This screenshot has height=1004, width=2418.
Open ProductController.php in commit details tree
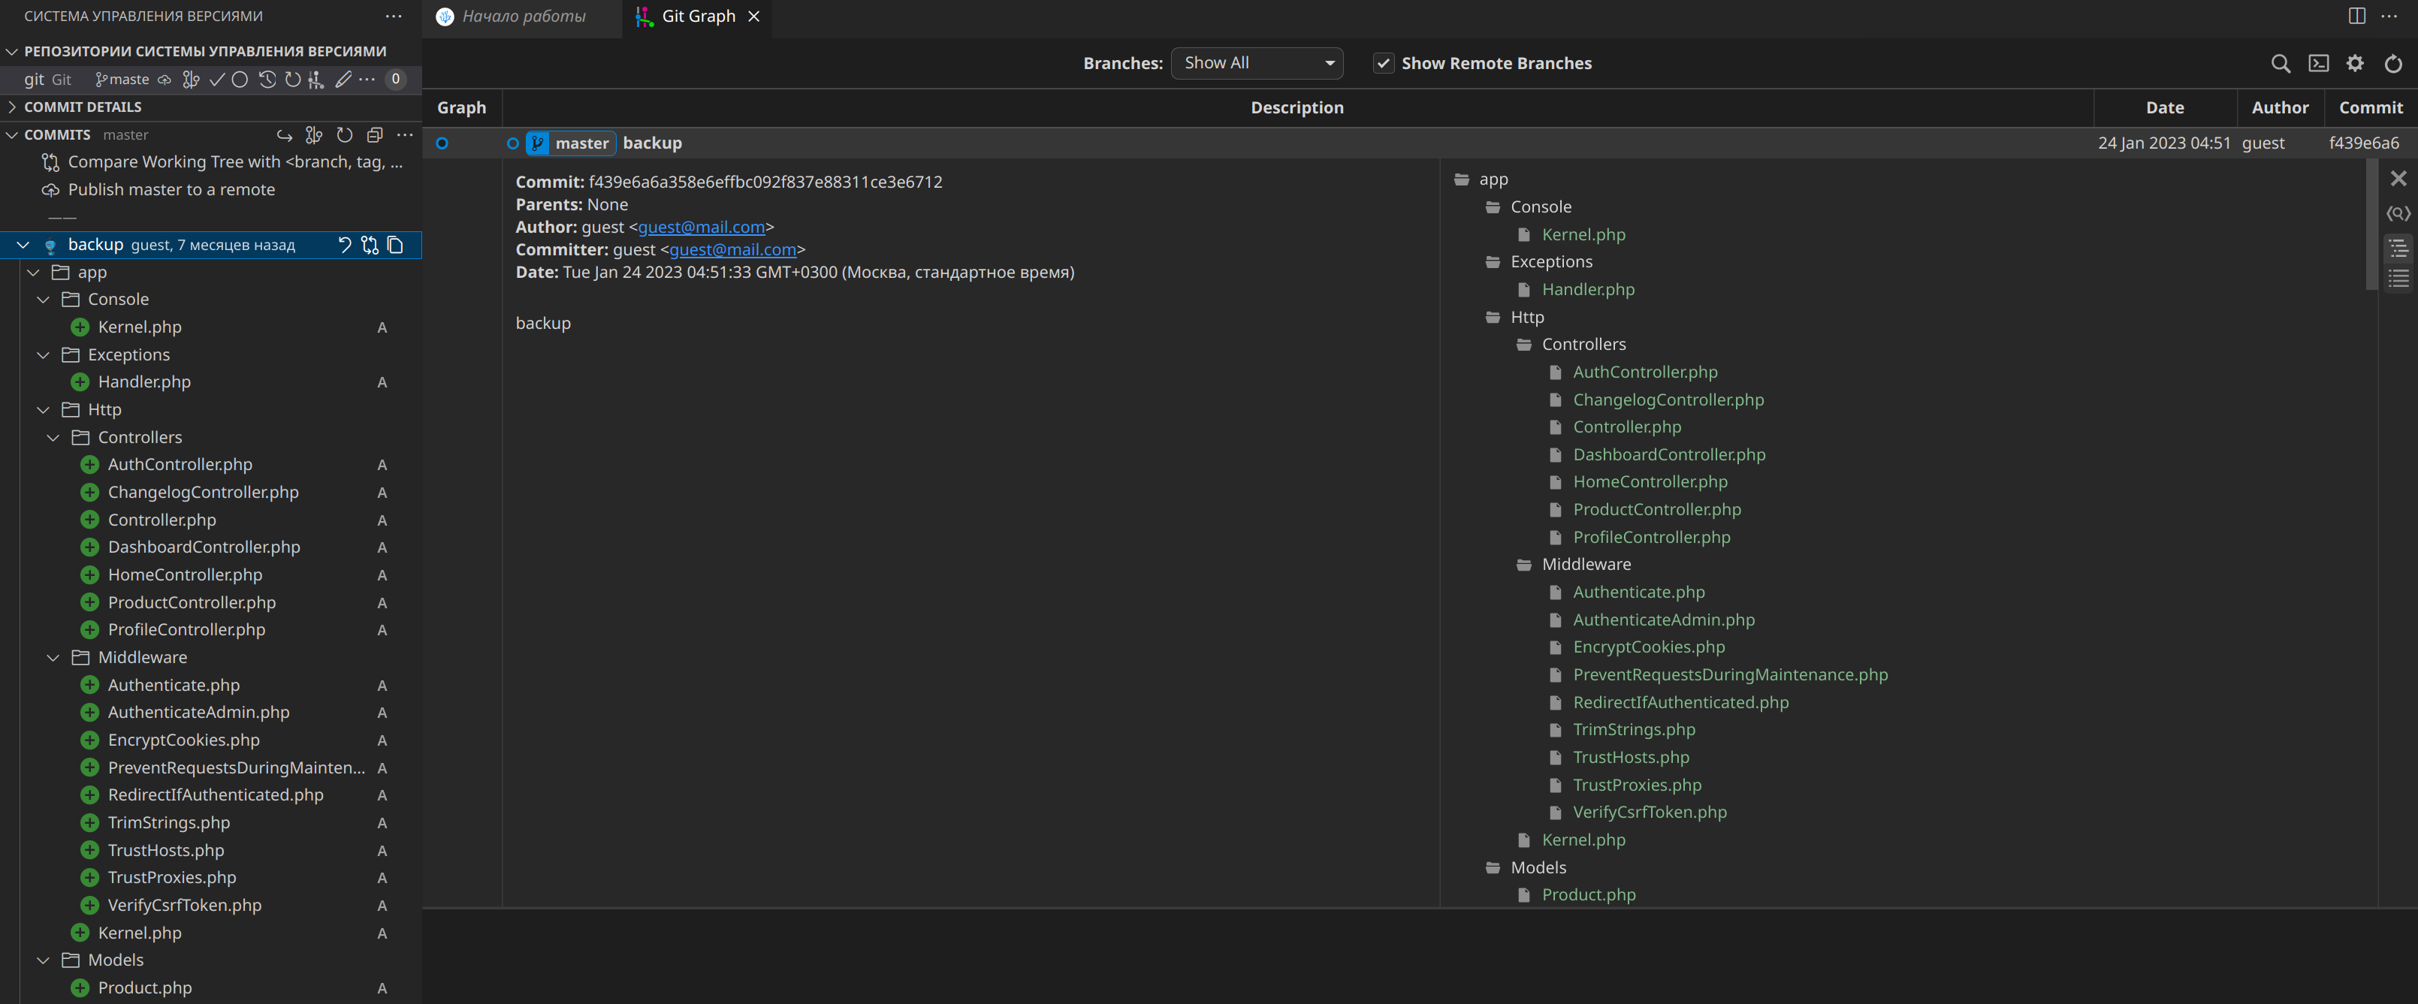click(x=1656, y=509)
